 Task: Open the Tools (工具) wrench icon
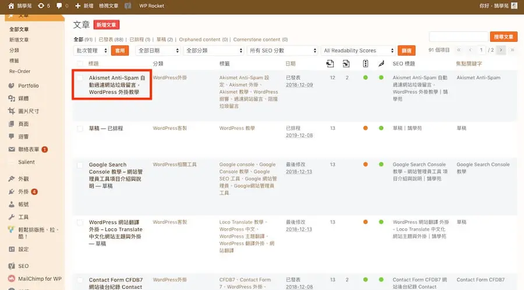point(12,217)
